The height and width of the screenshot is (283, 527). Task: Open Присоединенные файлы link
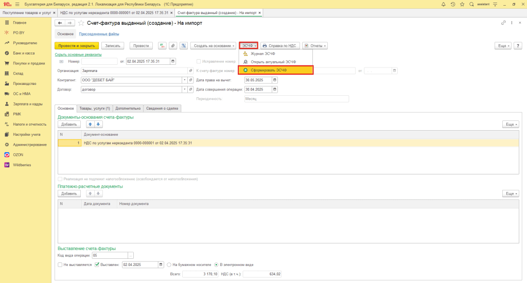click(x=99, y=34)
